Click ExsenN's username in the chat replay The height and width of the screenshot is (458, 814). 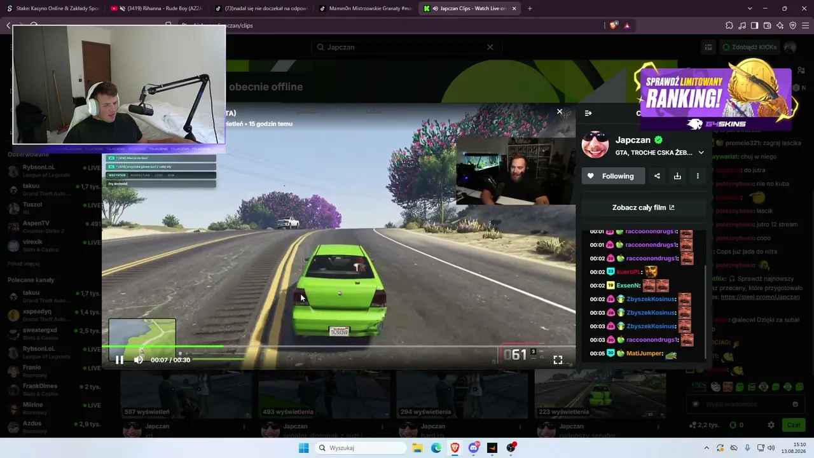(x=626, y=286)
